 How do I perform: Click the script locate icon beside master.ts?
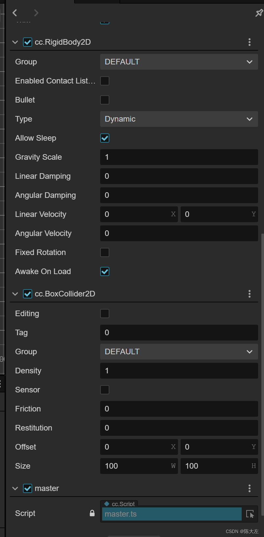(x=250, y=514)
